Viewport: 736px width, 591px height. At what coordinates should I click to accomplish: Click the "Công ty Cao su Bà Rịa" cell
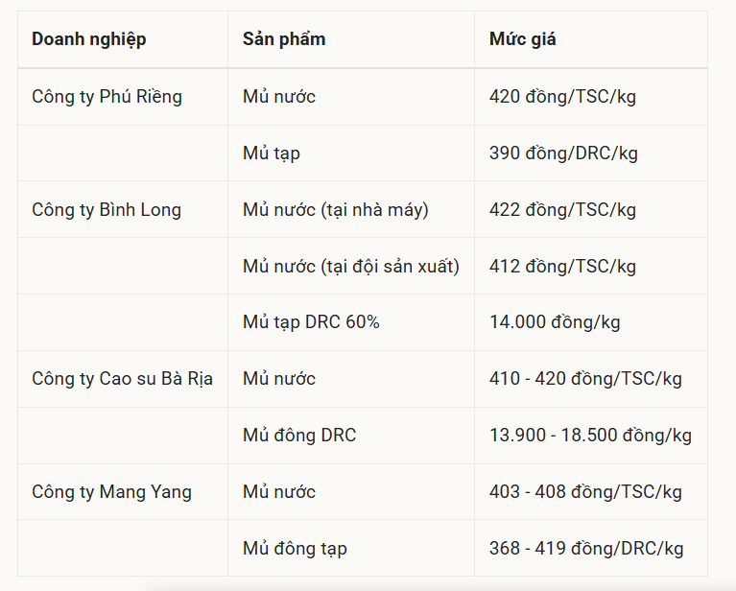pyautogui.click(x=122, y=379)
